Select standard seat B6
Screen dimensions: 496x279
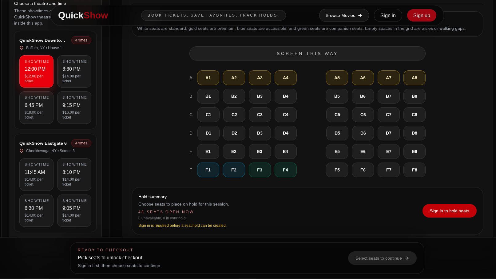363,96
